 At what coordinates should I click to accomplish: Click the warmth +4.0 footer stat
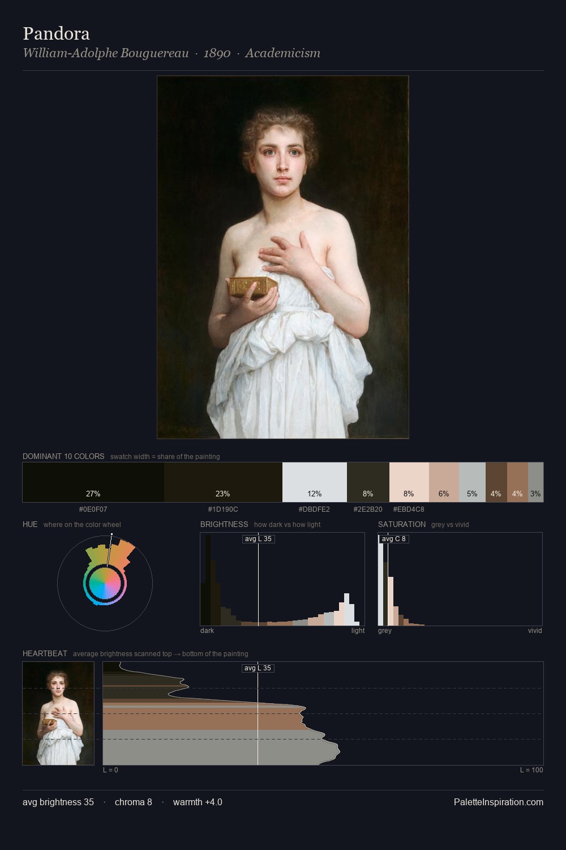coord(198,802)
